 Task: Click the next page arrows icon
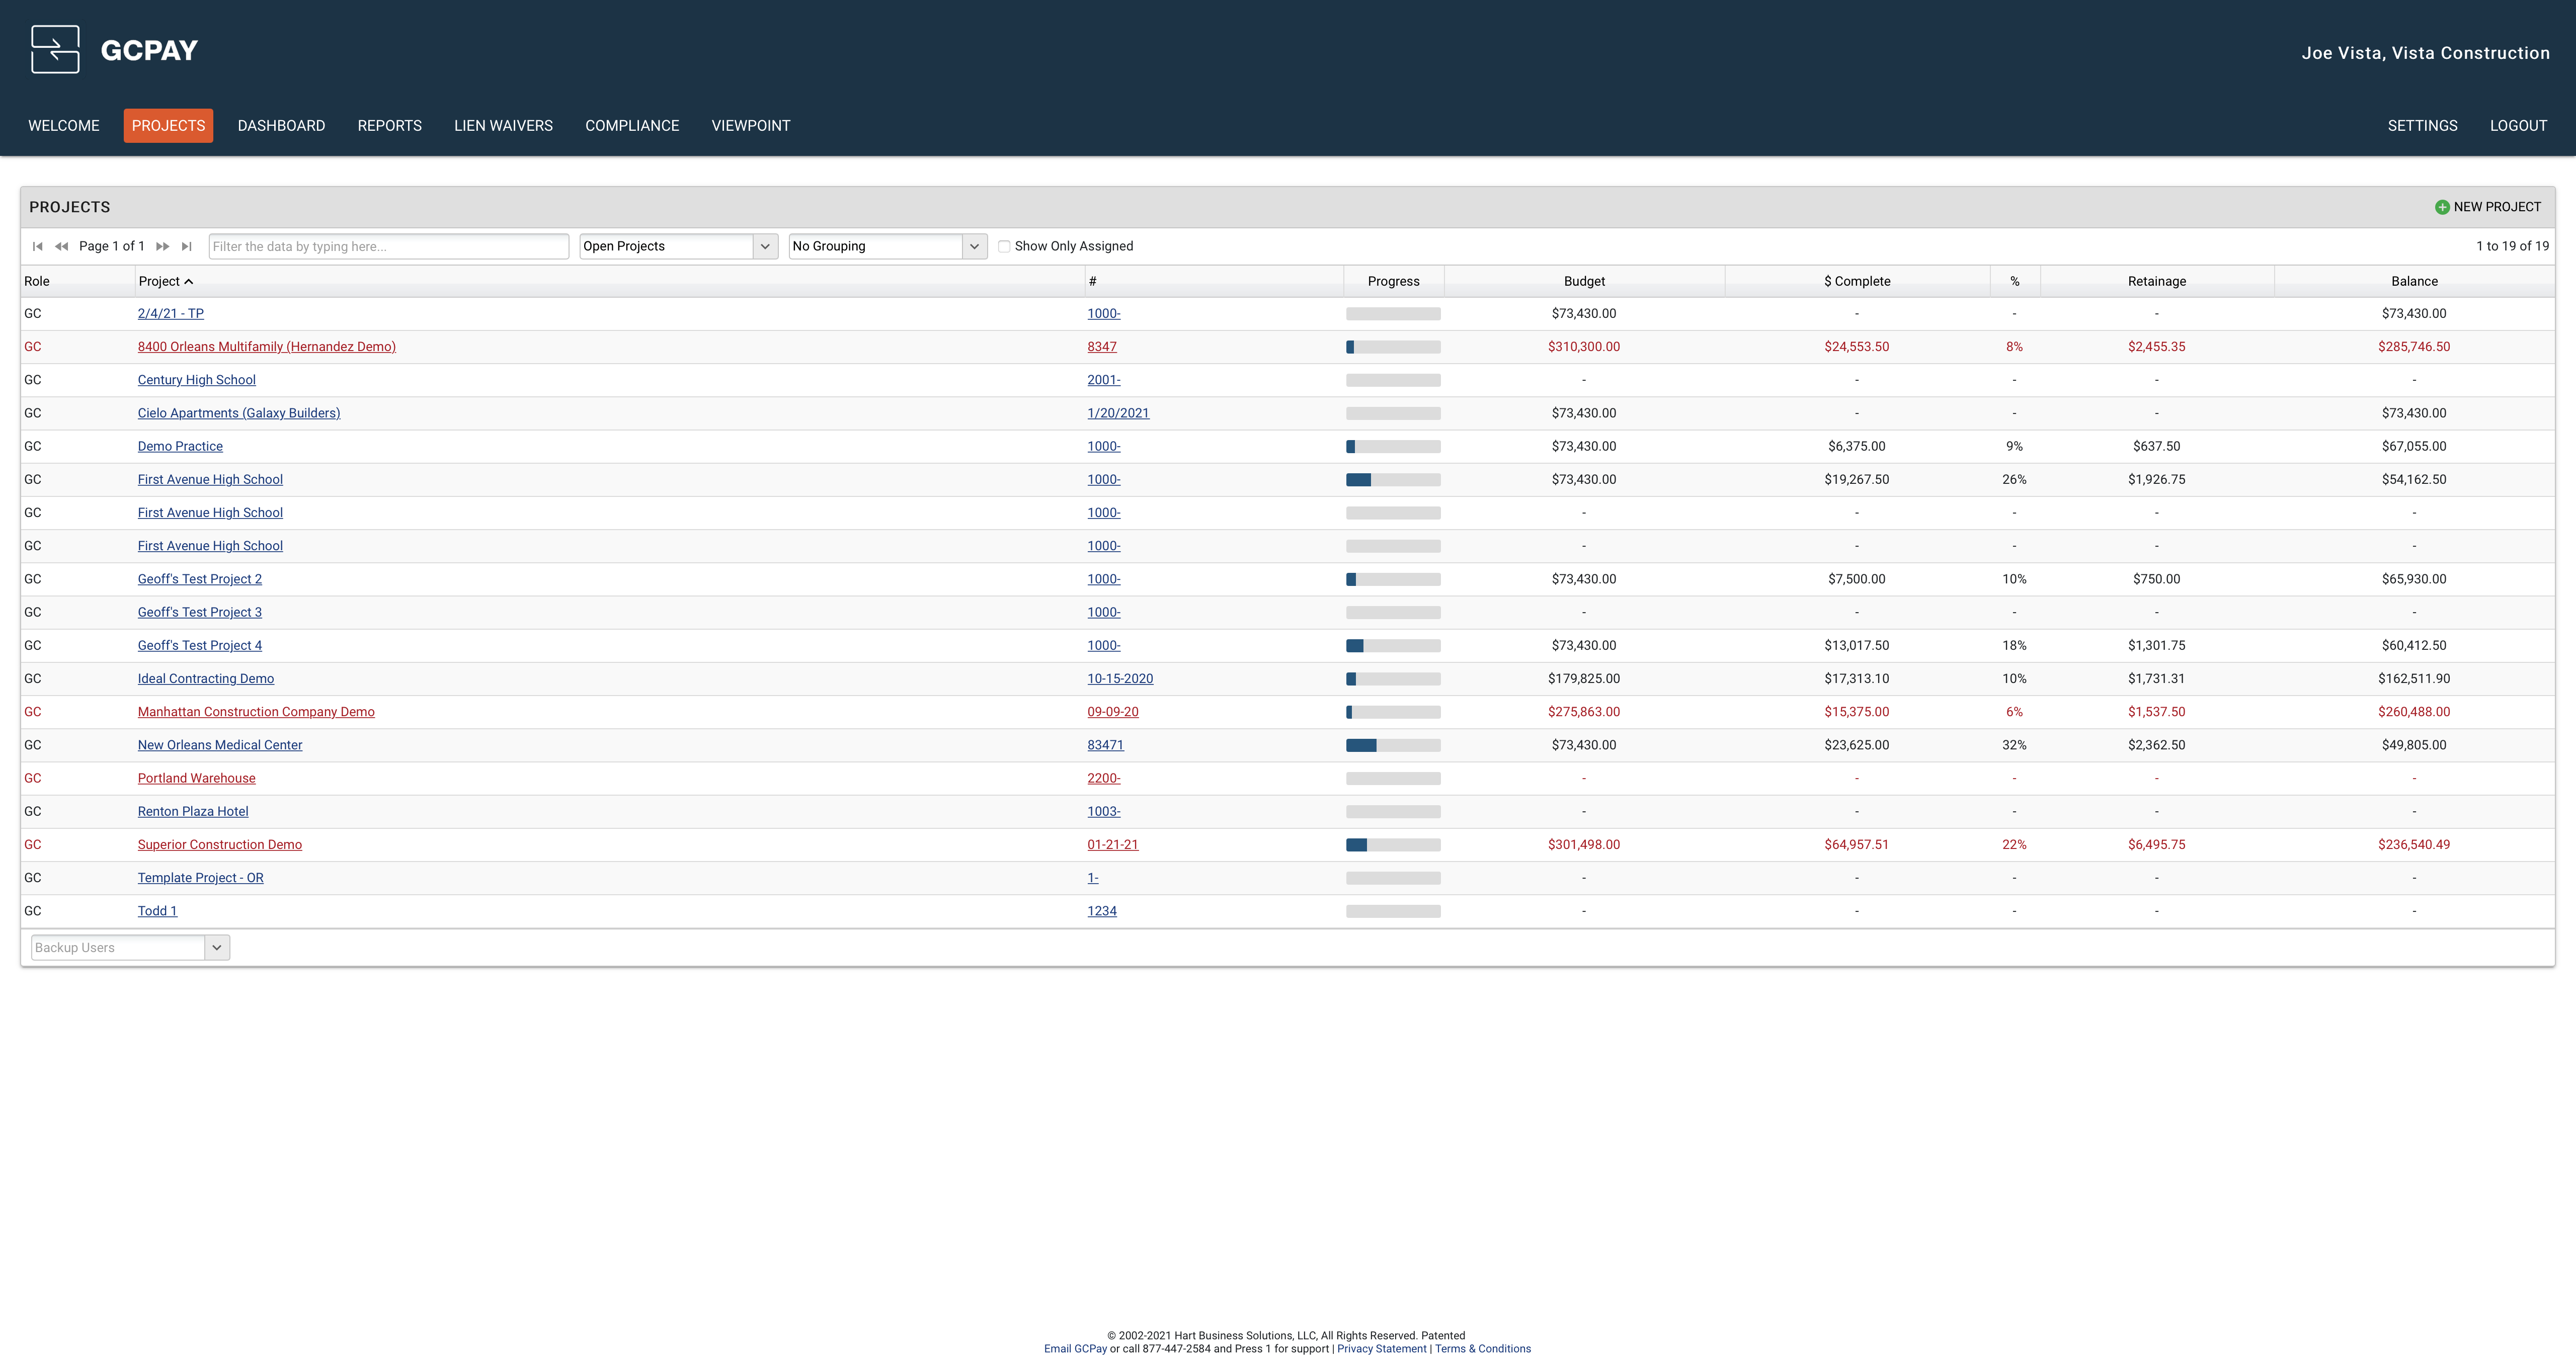point(162,246)
